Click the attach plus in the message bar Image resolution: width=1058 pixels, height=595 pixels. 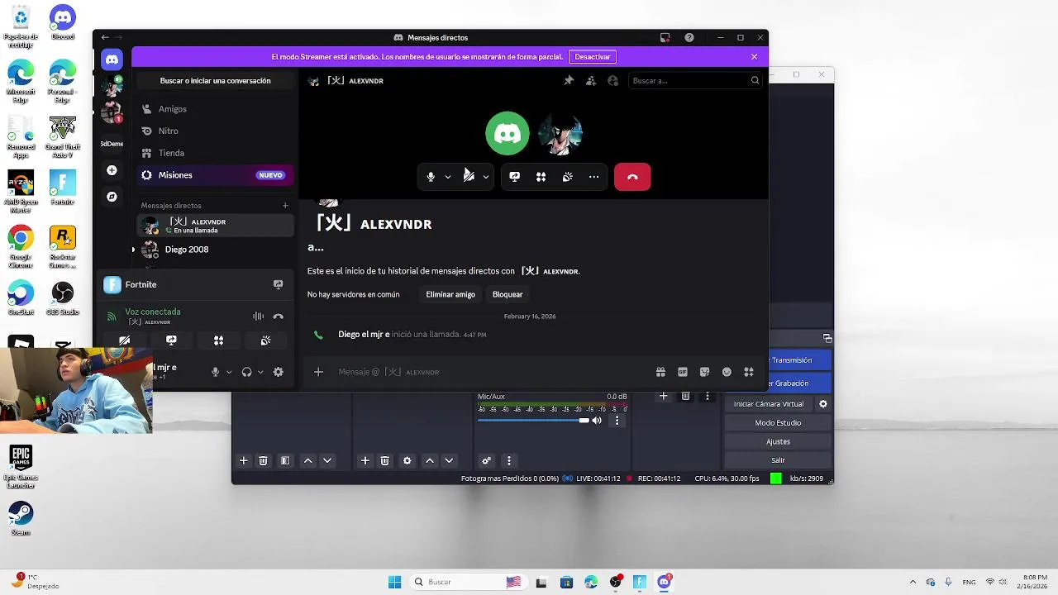coord(318,372)
